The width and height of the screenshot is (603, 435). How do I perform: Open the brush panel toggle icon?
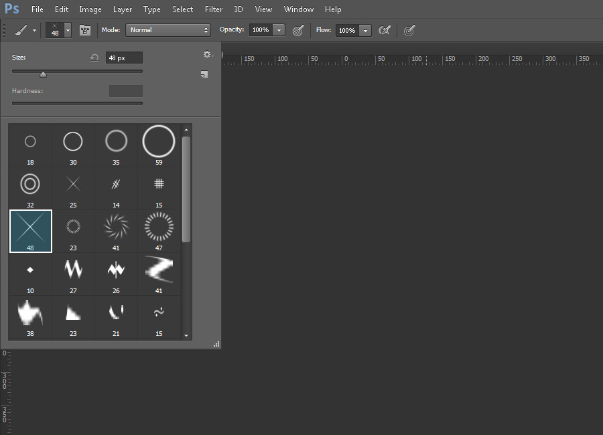click(85, 30)
